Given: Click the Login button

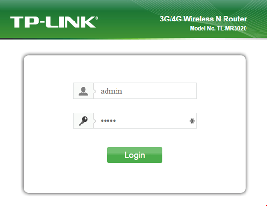Looking at the screenshot, I should 135,155.
